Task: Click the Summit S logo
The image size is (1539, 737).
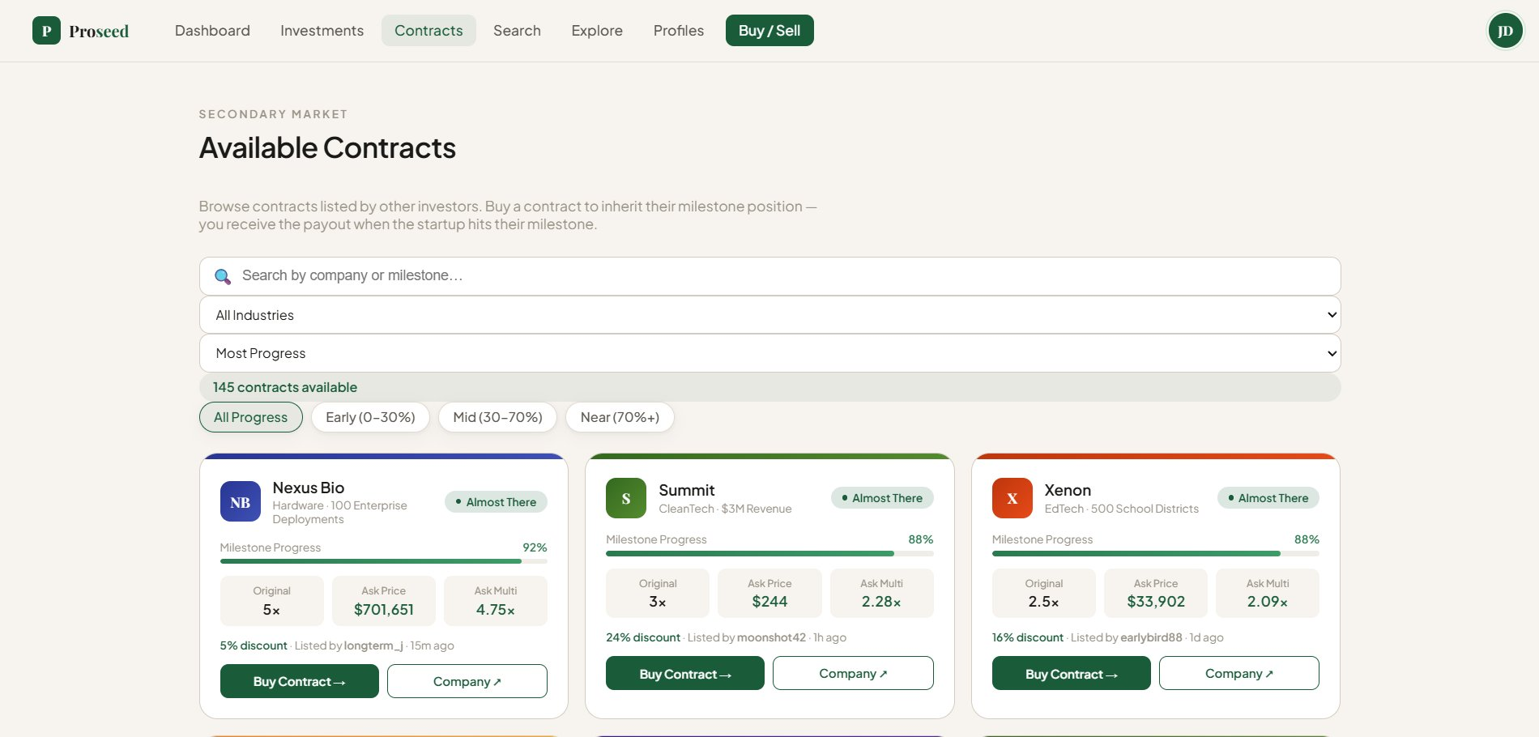Action: (x=626, y=498)
